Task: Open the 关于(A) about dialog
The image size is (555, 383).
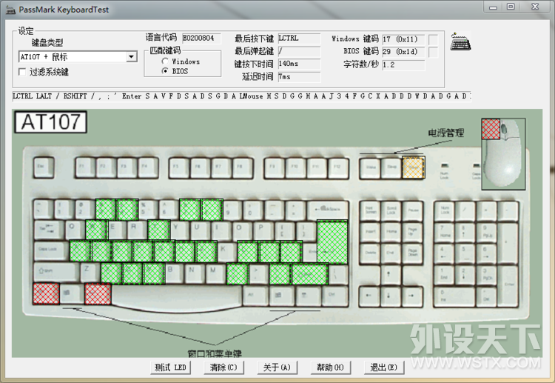Action: coord(277,367)
